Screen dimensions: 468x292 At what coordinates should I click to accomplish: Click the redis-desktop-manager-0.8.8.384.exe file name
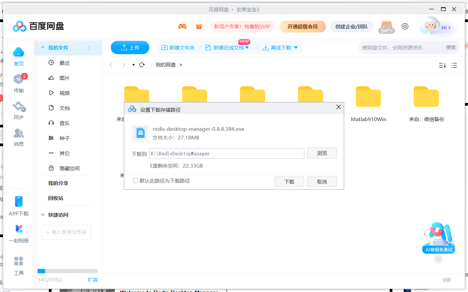(x=199, y=129)
